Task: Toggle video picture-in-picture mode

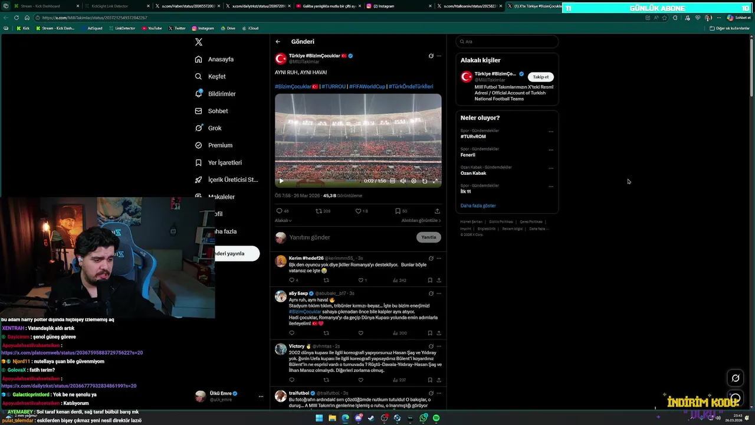Action: tap(425, 181)
